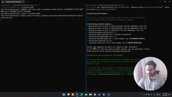Image resolution: width=172 pixels, height=97 pixels.
Task: Click the Linux penguin tab icon
Action: [x=3, y=2]
